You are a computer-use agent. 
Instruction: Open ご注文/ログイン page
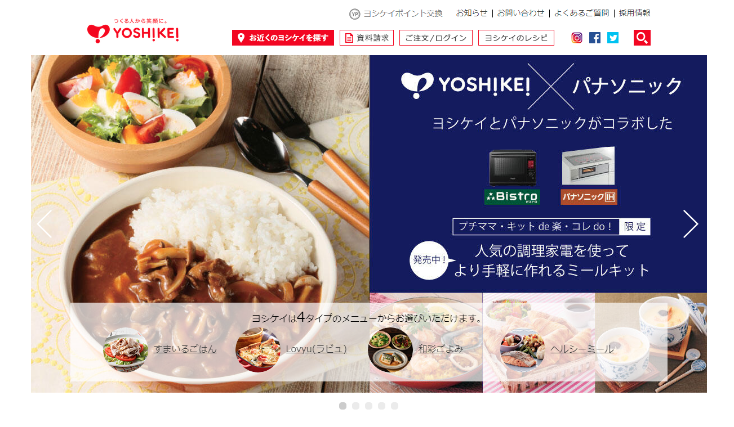click(x=436, y=38)
